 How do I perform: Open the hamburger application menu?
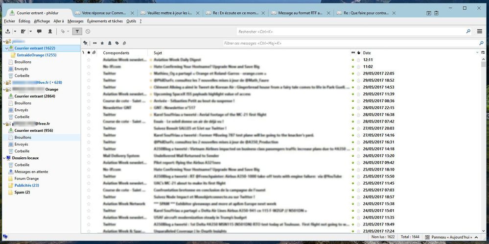[480, 31]
